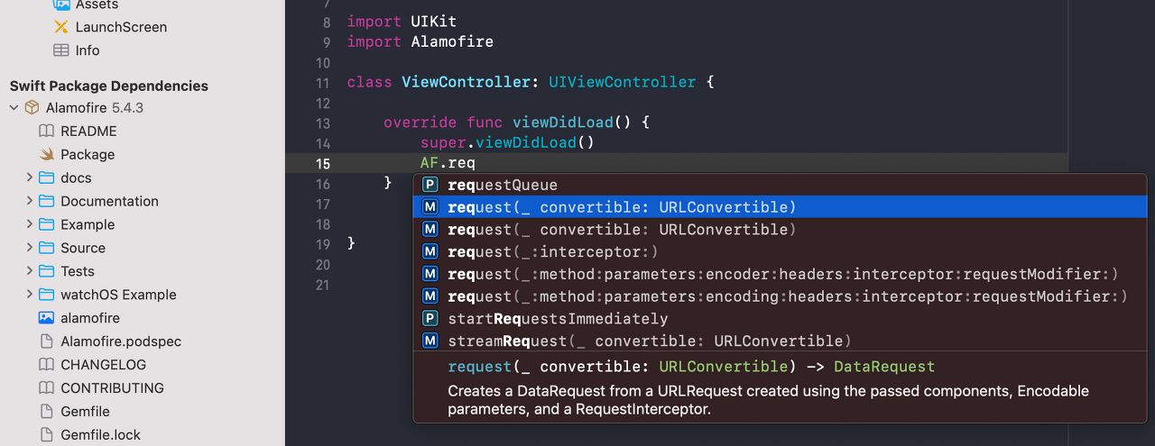Open the Info plist file
The height and width of the screenshot is (446, 1155).
(x=88, y=50)
